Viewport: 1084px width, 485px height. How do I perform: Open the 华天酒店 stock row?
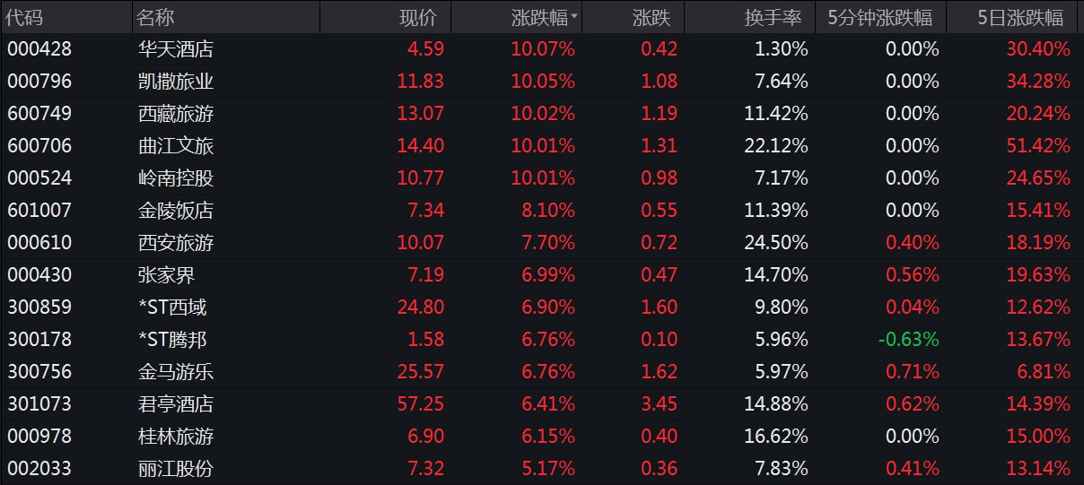542,49
